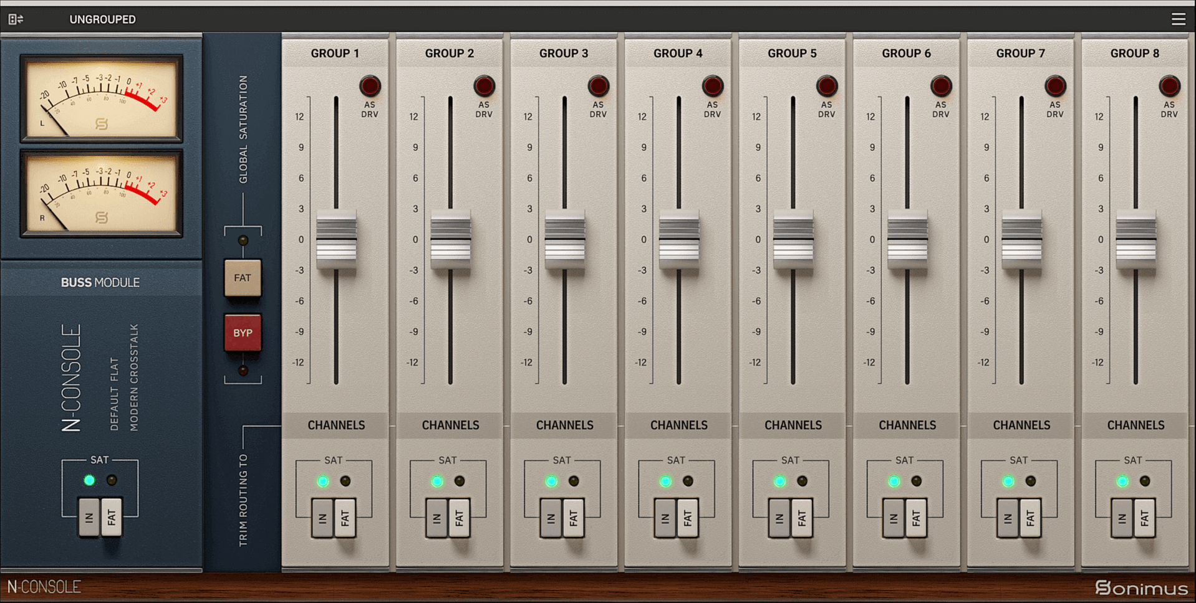
Task: Click the group panel layout icon
Action: (16, 19)
